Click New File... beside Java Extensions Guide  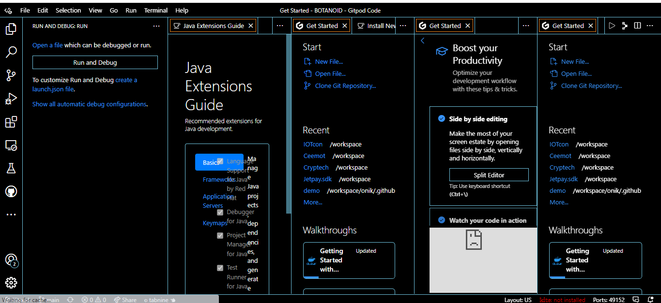tap(329, 61)
